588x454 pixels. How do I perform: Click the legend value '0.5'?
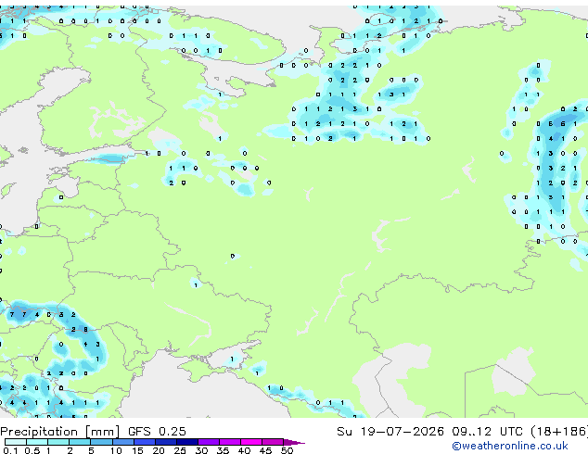click(32, 450)
